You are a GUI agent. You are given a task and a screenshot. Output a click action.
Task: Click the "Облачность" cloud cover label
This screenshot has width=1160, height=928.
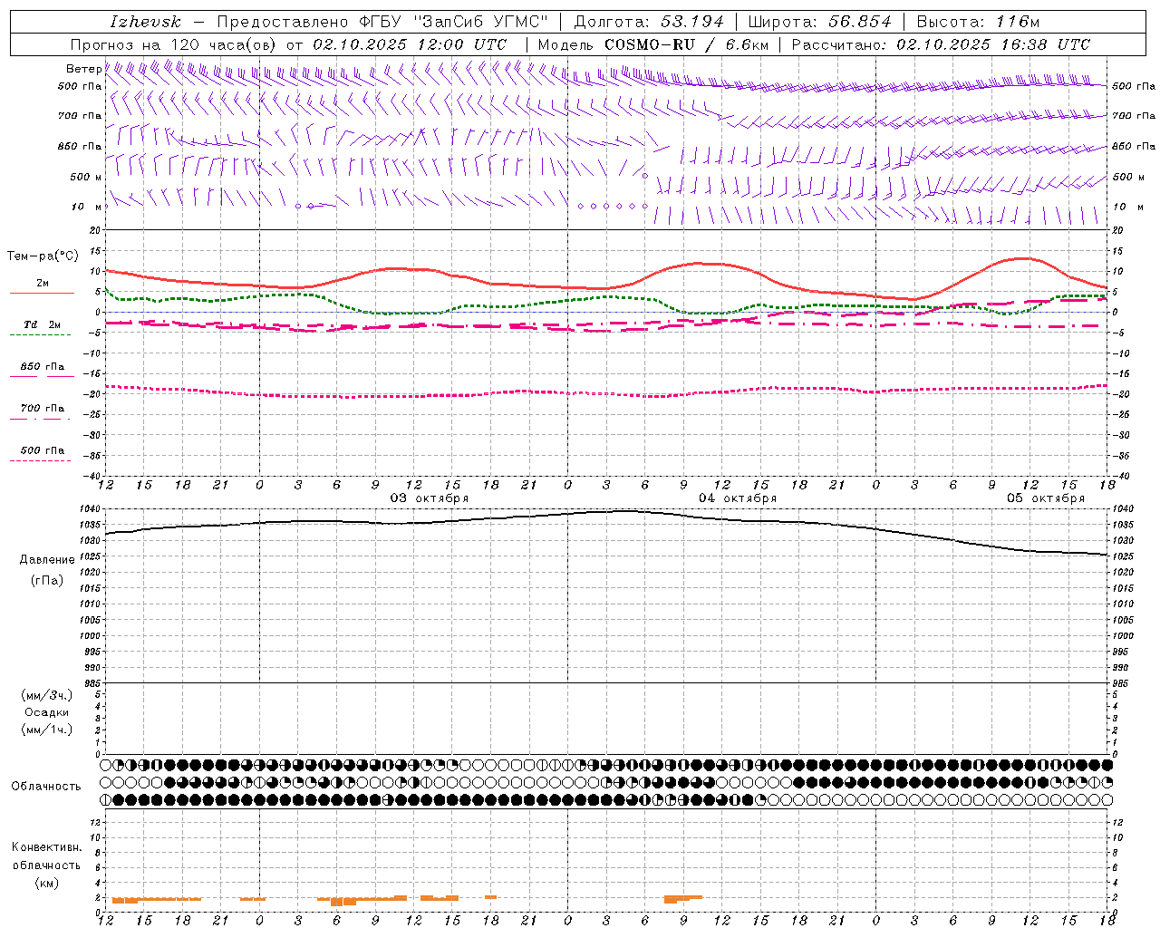[46, 787]
